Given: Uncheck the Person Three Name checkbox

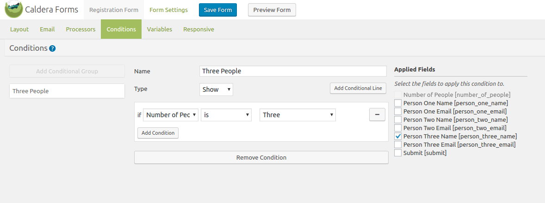Looking at the screenshot, I should click(x=398, y=136).
